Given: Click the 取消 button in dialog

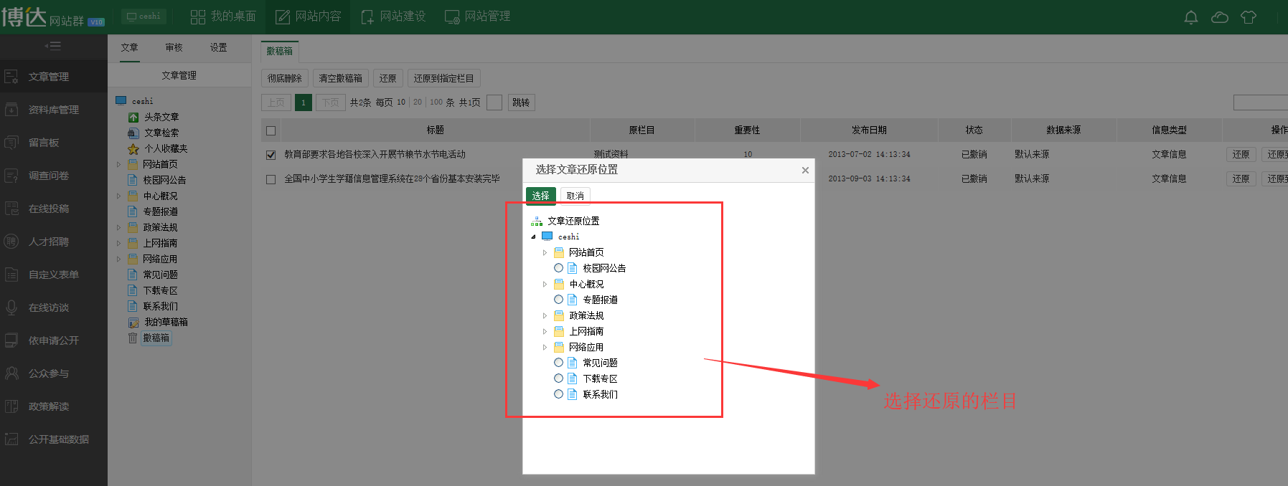Looking at the screenshot, I should [575, 196].
